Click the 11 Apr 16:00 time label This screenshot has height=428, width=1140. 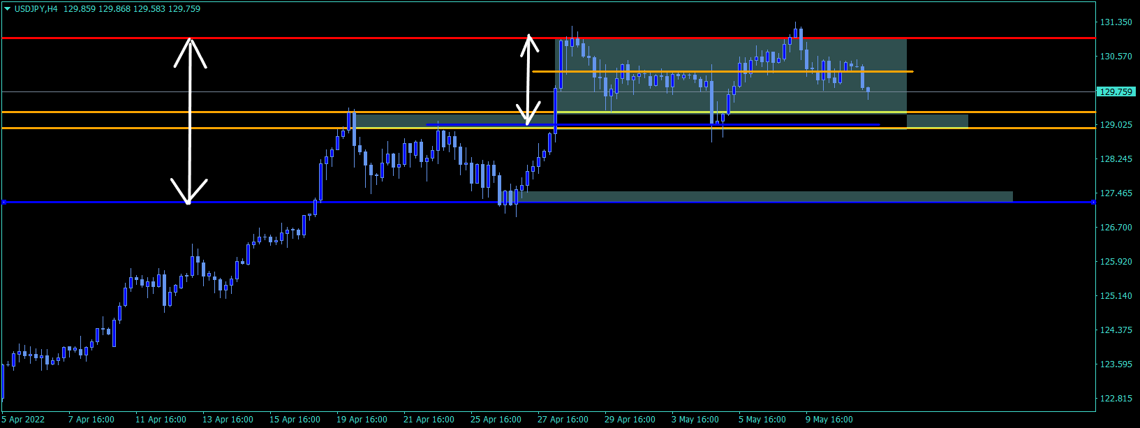[x=161, y=420]
